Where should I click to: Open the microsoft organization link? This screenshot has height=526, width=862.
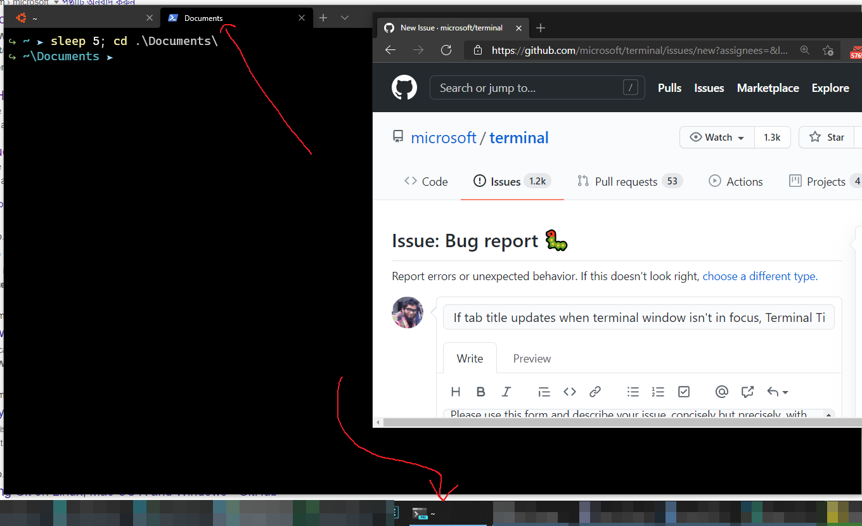[443, 138]
